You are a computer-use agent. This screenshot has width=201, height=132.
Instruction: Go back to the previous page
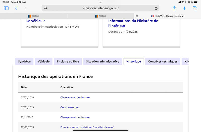(16, 8)
